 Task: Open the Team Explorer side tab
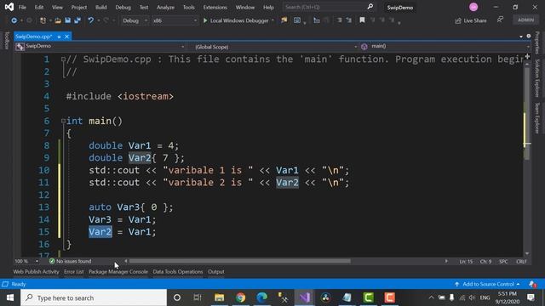537,118
